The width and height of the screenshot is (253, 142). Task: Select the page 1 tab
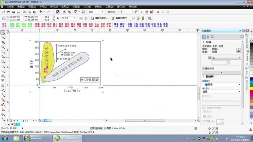pos(47,121)
